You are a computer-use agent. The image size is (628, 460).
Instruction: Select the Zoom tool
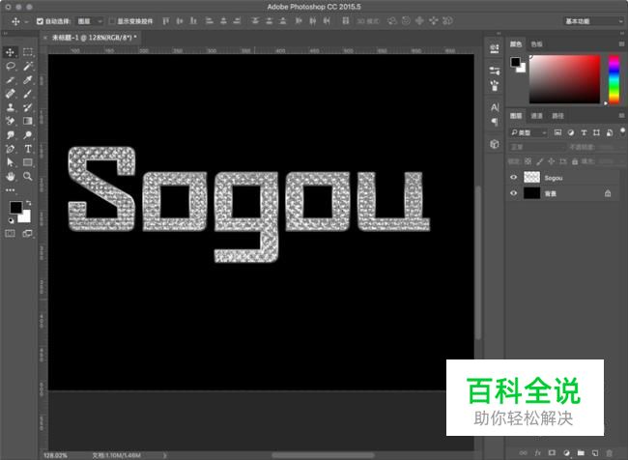click(x=28, y=176)
